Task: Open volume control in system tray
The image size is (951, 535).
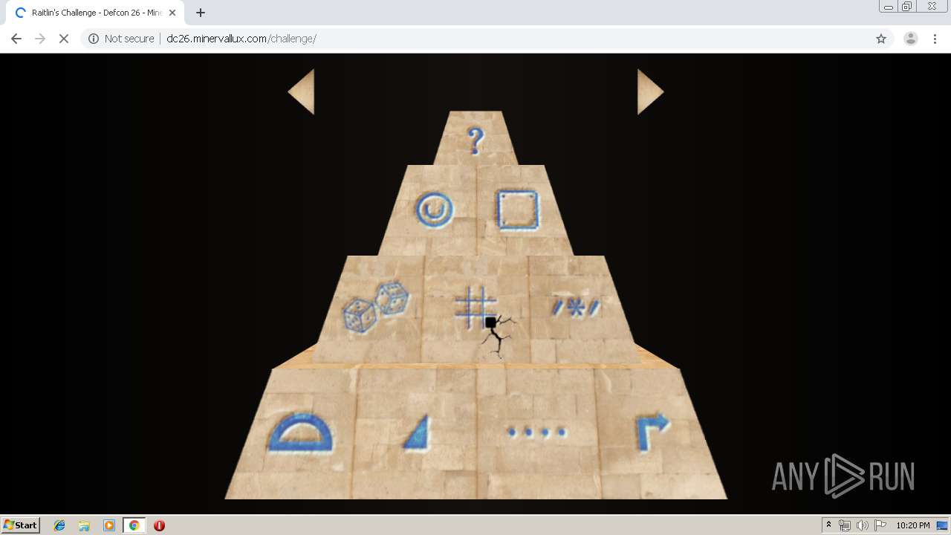Action: 862,525
